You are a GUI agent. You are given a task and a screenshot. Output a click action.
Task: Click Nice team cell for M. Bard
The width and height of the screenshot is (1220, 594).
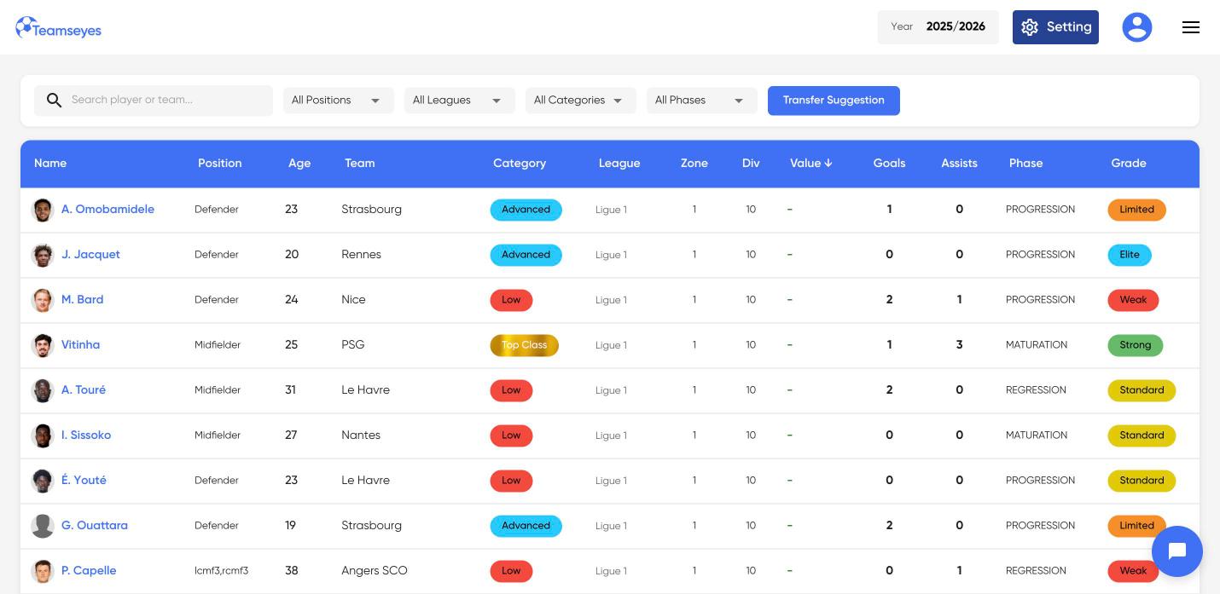(353, 300)
